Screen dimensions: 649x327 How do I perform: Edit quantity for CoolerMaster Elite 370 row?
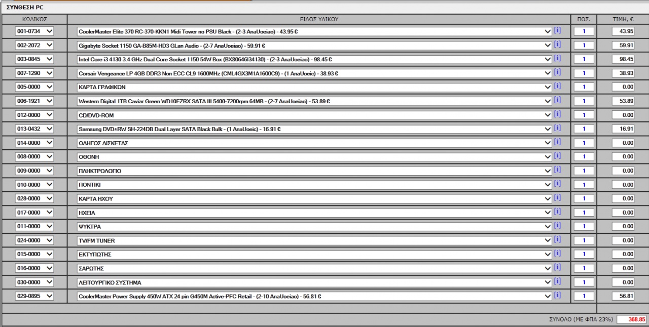point(584,31)
